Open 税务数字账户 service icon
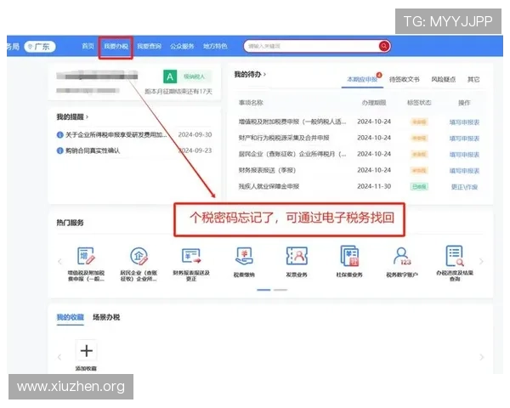This screenshot has height=408, width=510. click(402, 257)
